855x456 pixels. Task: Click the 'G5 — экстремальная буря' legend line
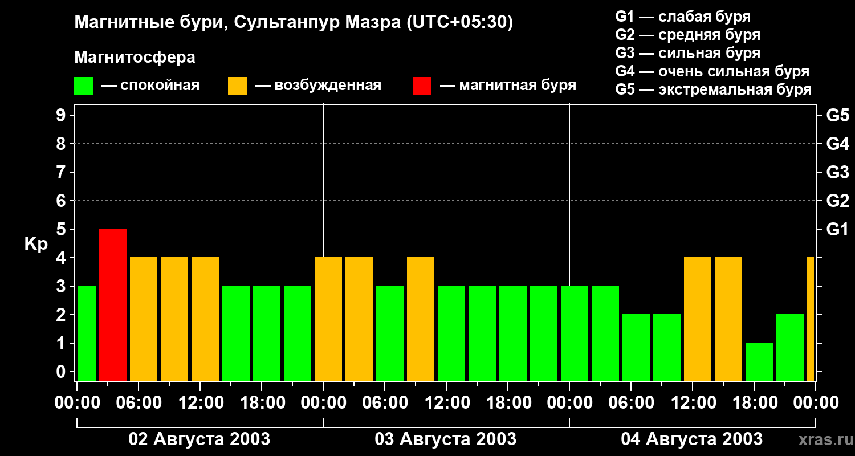(x=714, y=89)
